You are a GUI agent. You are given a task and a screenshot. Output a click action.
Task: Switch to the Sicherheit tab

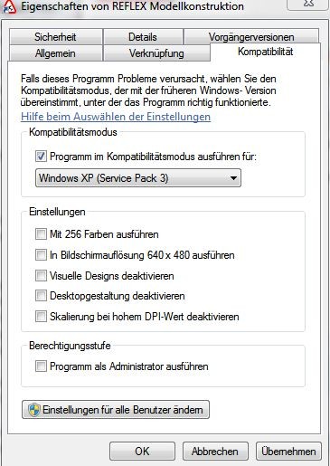[x=55, y=37]
